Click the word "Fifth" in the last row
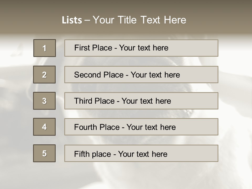 click(82, 154)
